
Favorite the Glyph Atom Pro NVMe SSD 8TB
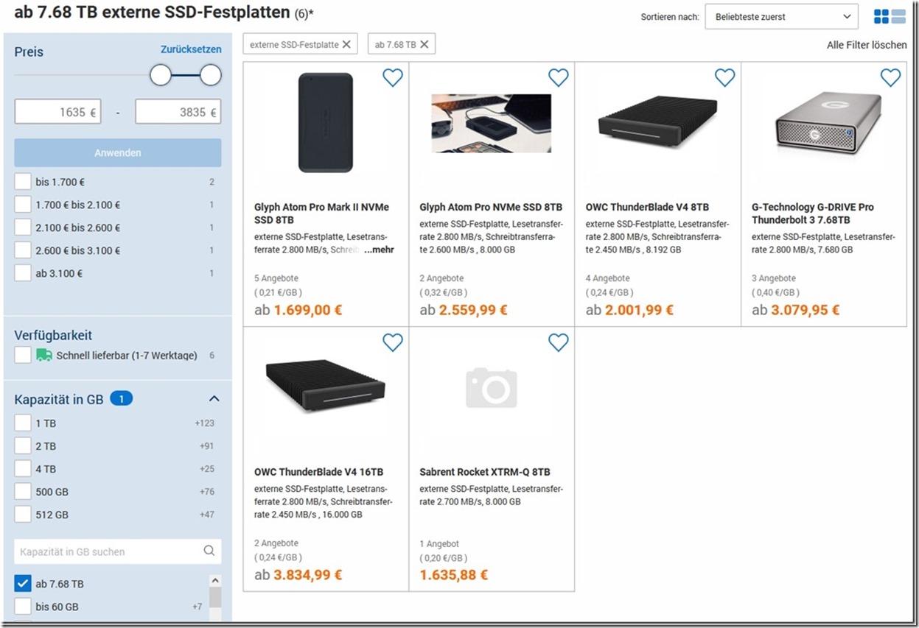click(x=559, y=77)
